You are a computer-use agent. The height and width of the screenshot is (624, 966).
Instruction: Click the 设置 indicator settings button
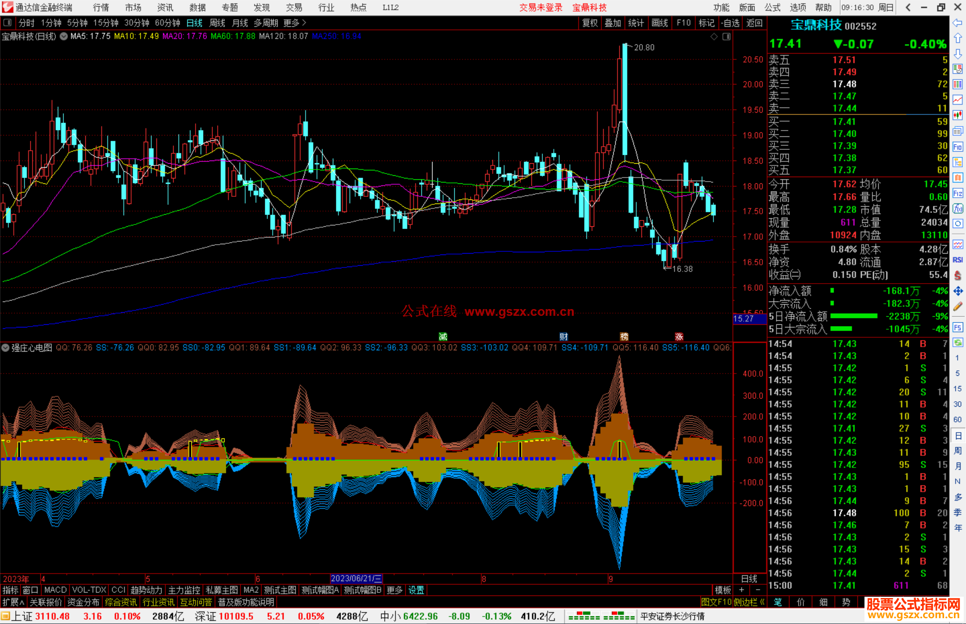click(416, 590)
